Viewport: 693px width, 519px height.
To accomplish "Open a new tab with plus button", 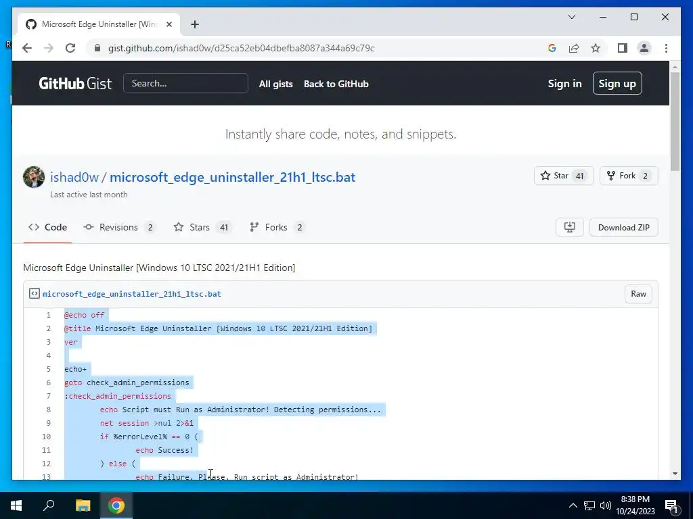I will pyautogui.click(x=195, y=24).
